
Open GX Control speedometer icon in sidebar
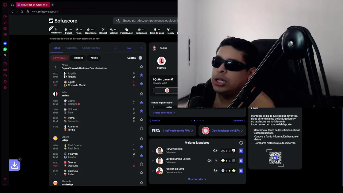[5, 17]
